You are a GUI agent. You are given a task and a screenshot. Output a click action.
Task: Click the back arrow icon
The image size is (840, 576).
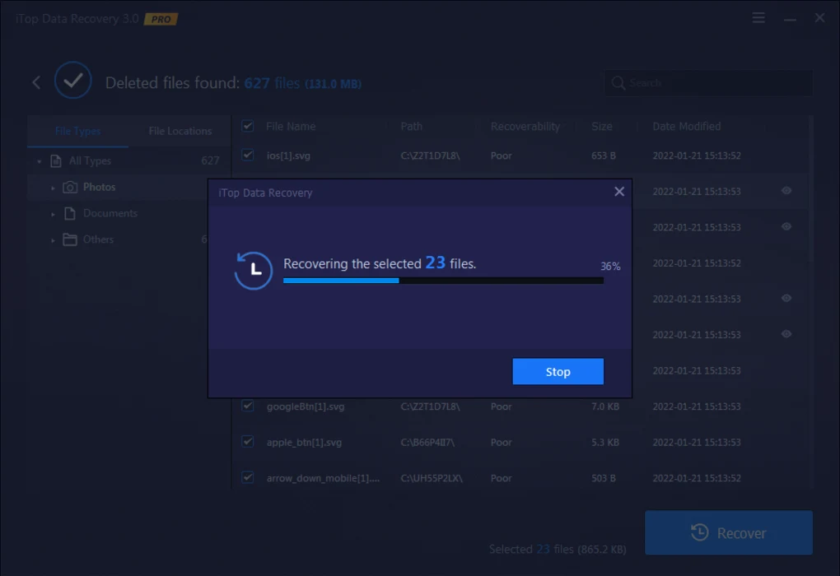pos(36,82)
